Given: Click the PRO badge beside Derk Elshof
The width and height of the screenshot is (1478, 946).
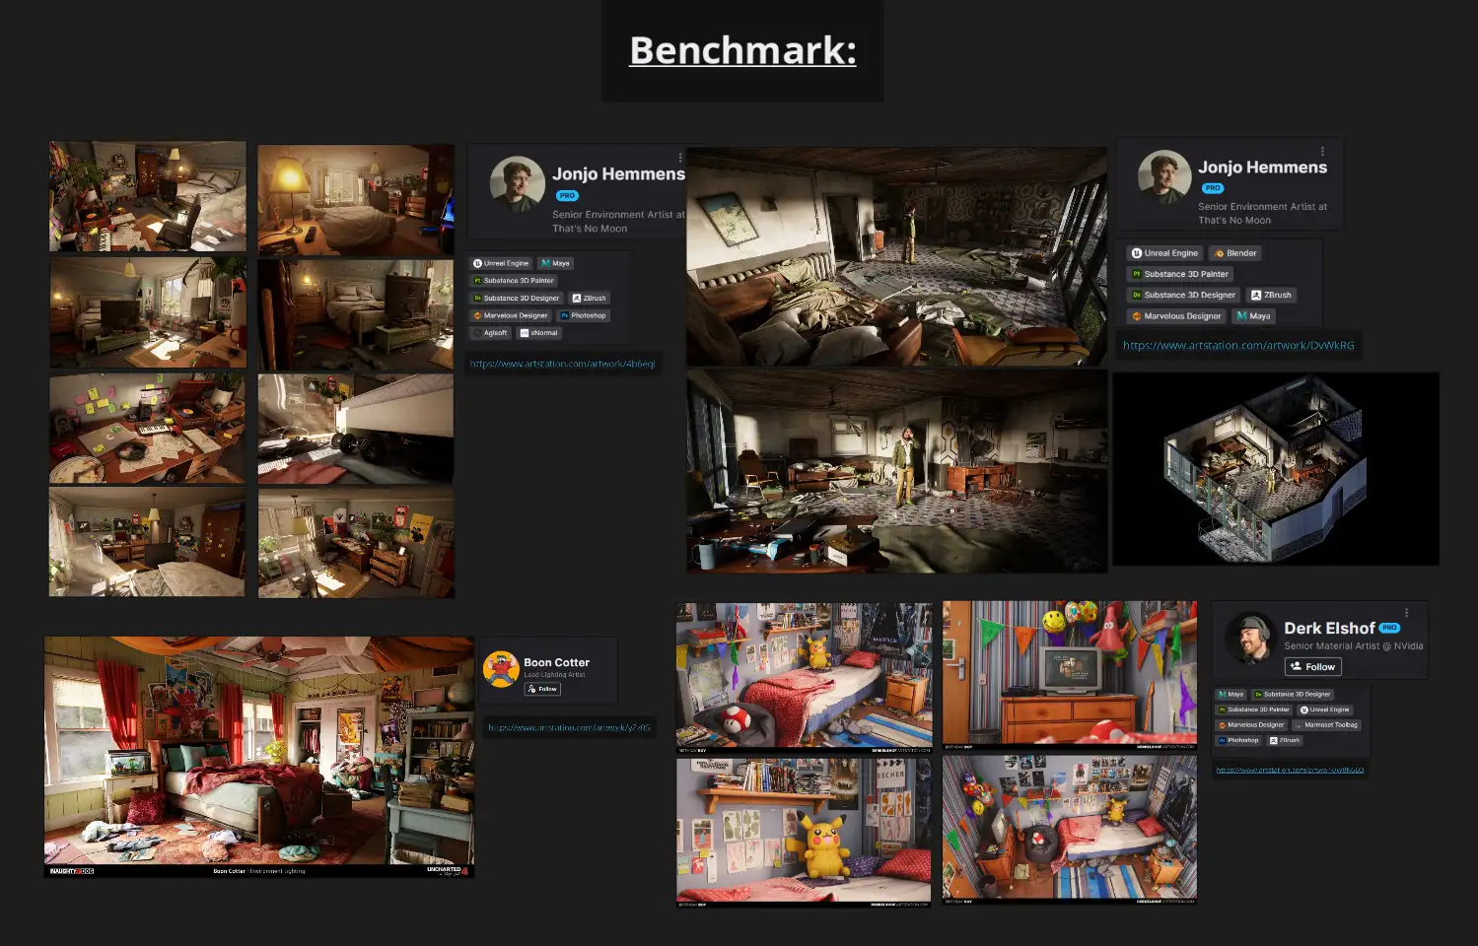Looking at the screenshot, I should pos(1389,628).
